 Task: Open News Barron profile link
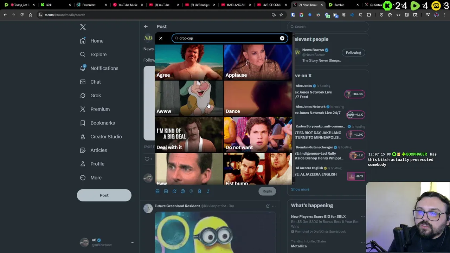[x=313, y=50]
